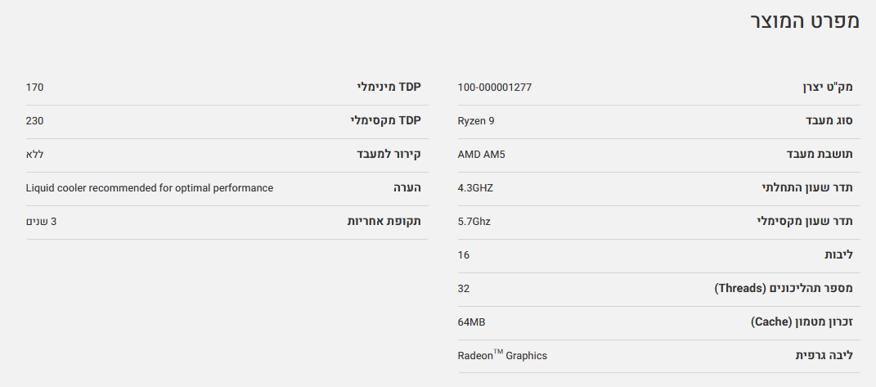The width and height of the screenshot is (876, 387).
Task: Click the 'Liquid cooler recommended' note text
Action: point(150,187)
